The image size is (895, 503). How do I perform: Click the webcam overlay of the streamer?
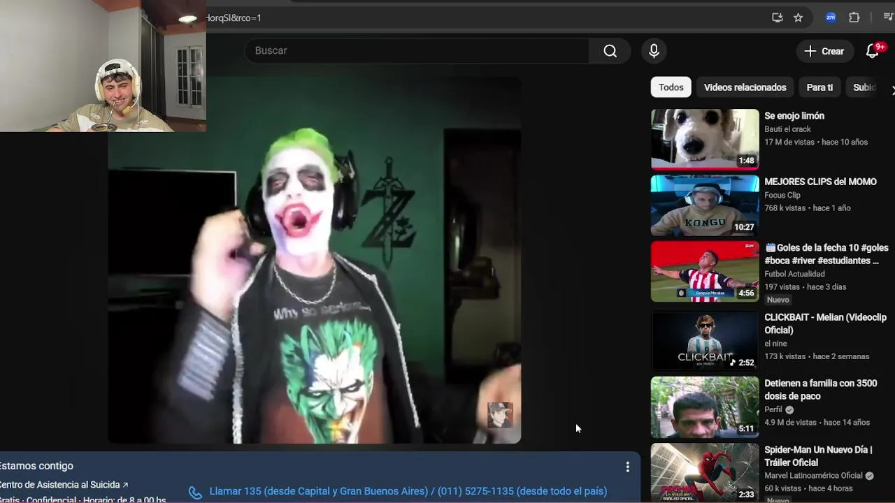coord(103,66)
